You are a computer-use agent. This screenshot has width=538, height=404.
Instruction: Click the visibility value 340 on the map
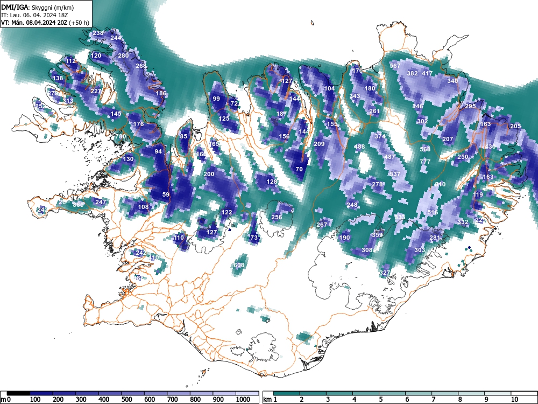[452, 81]
